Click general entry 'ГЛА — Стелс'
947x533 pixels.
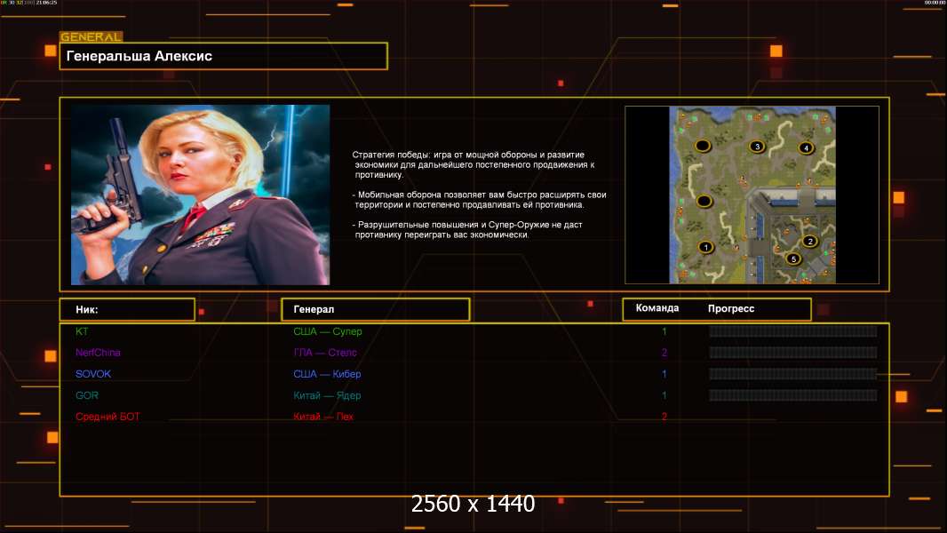[325, 353]
